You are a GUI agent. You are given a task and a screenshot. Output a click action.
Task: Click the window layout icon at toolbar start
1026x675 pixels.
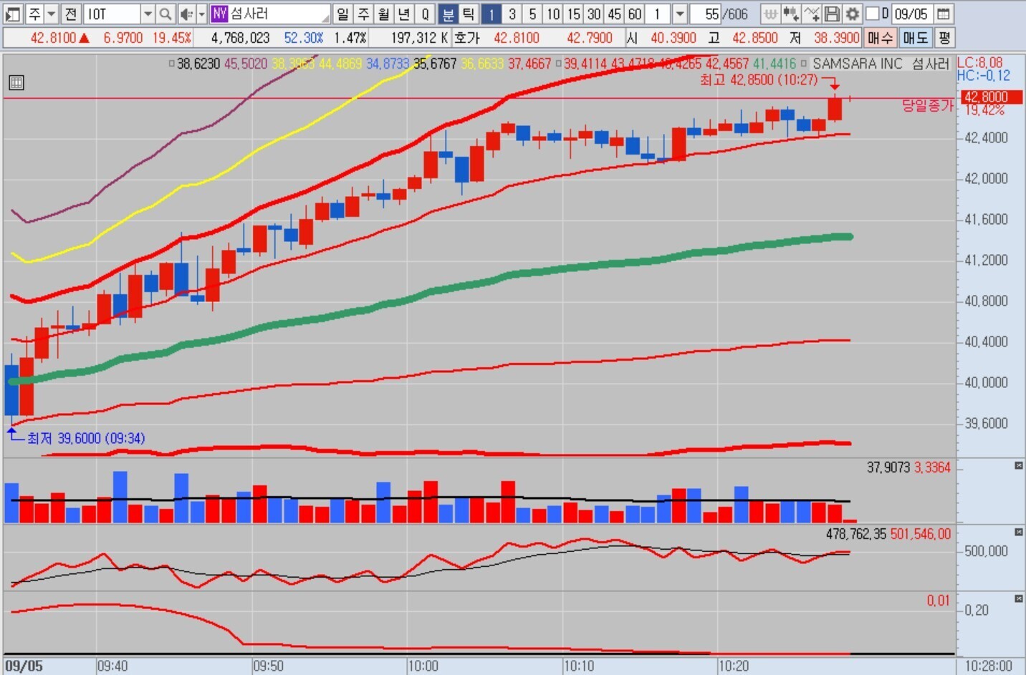[13, 14]
